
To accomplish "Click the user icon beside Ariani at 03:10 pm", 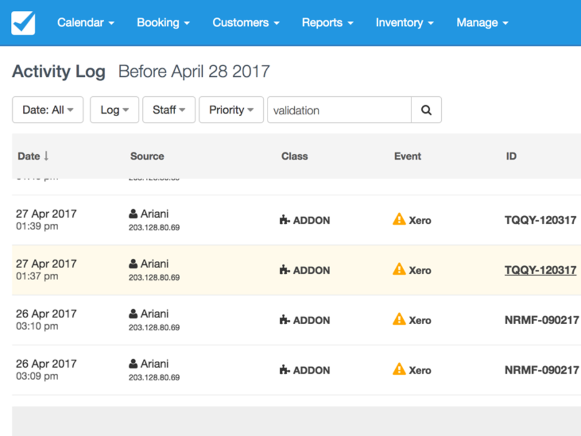I will [x=133, y=313].
